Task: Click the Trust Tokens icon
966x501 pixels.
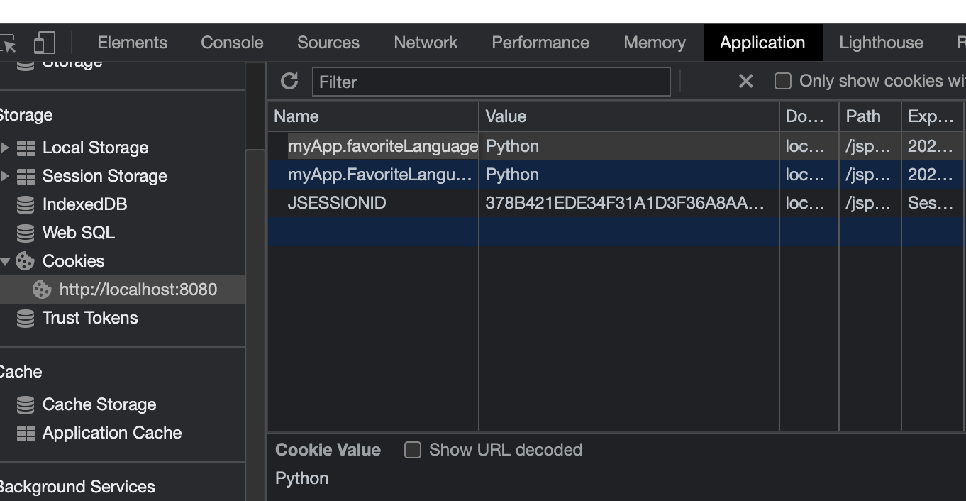Action: click(x=26, y=318)
